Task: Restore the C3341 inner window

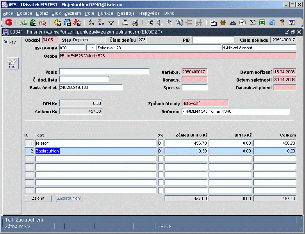Action: 293,32
